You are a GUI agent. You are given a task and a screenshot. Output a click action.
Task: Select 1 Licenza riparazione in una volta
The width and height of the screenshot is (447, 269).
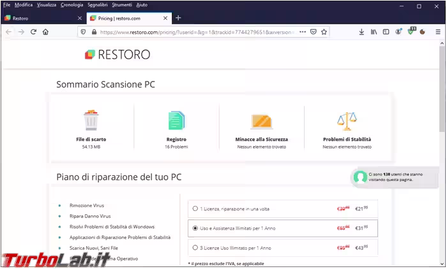[x=195, y=208]
